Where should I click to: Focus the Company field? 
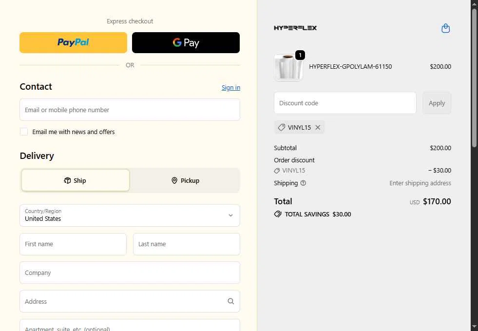click(130, 273)
